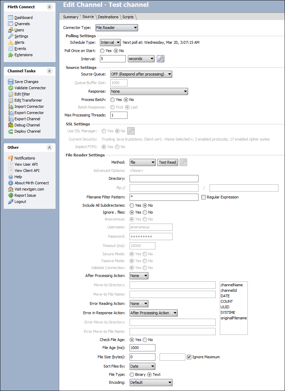Click the Export Connector icon
The image size is (285, 391).
click(10, 113)
